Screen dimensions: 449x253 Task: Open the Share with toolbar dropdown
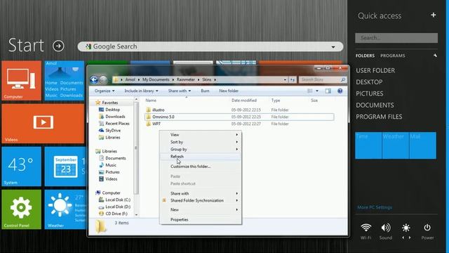coord(180,91)
